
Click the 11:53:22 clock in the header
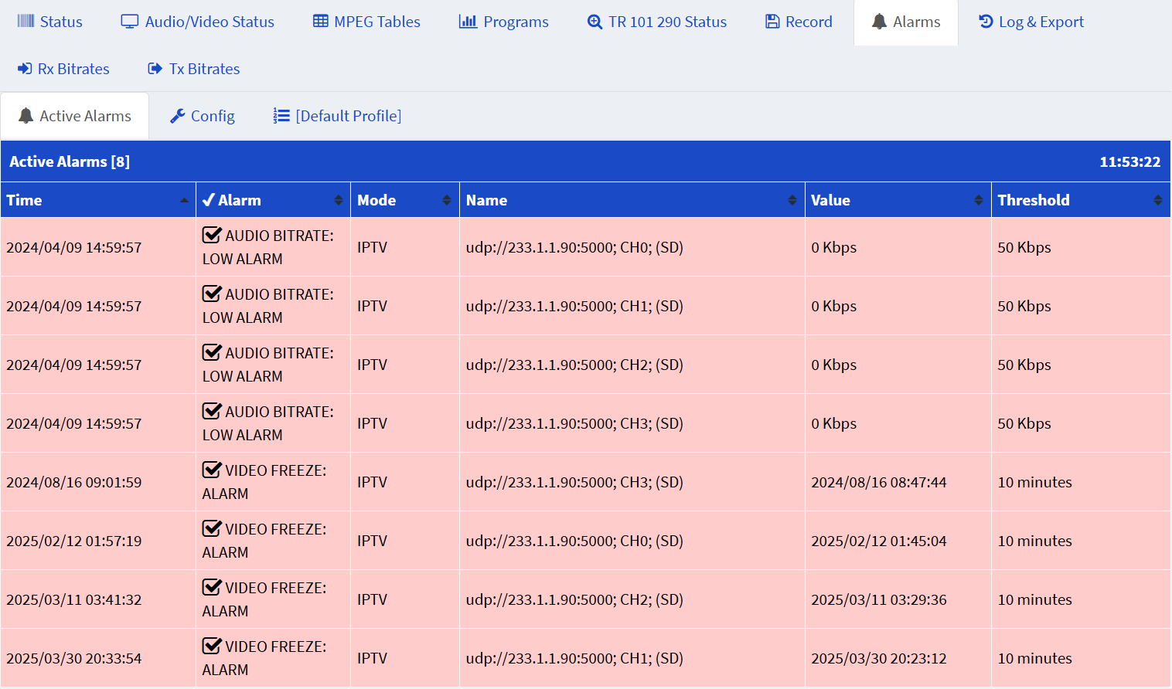pyautogui.click(x=1129, y=162)
